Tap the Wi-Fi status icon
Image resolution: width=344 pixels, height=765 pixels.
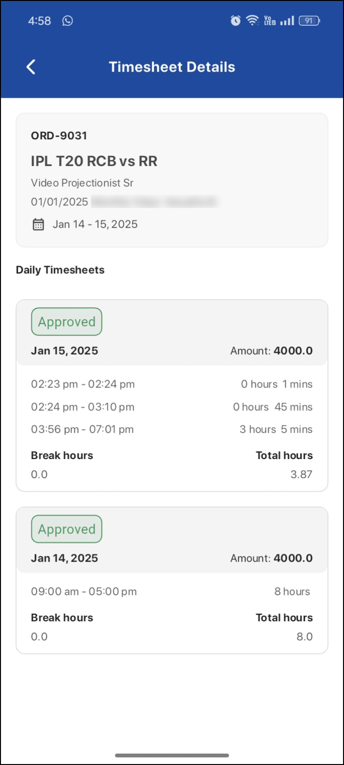[x=252, y=21]
